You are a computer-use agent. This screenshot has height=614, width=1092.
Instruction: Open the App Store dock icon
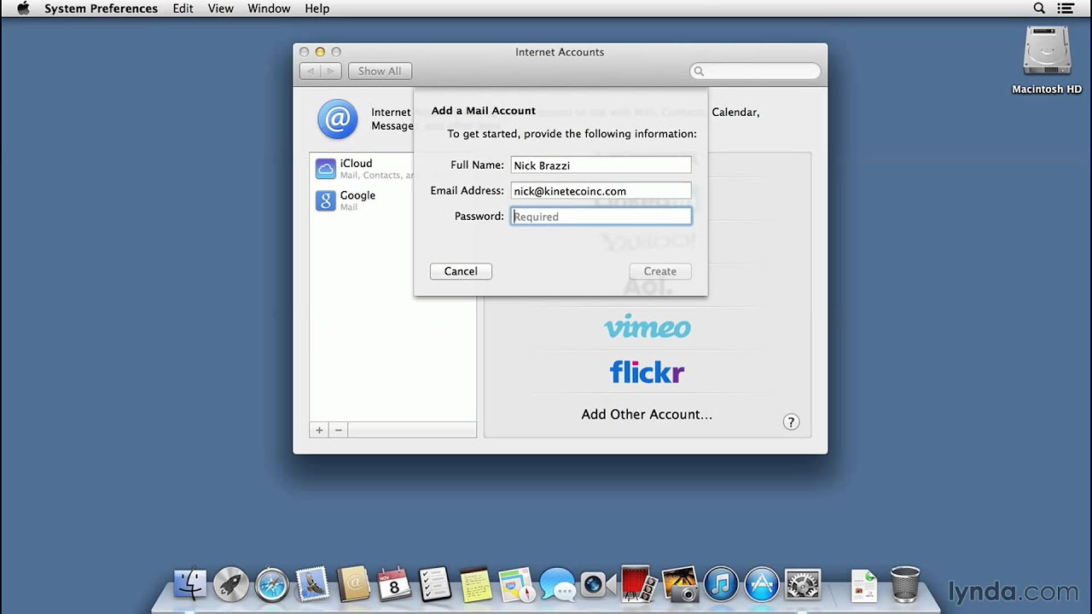[x=762, y=585]
